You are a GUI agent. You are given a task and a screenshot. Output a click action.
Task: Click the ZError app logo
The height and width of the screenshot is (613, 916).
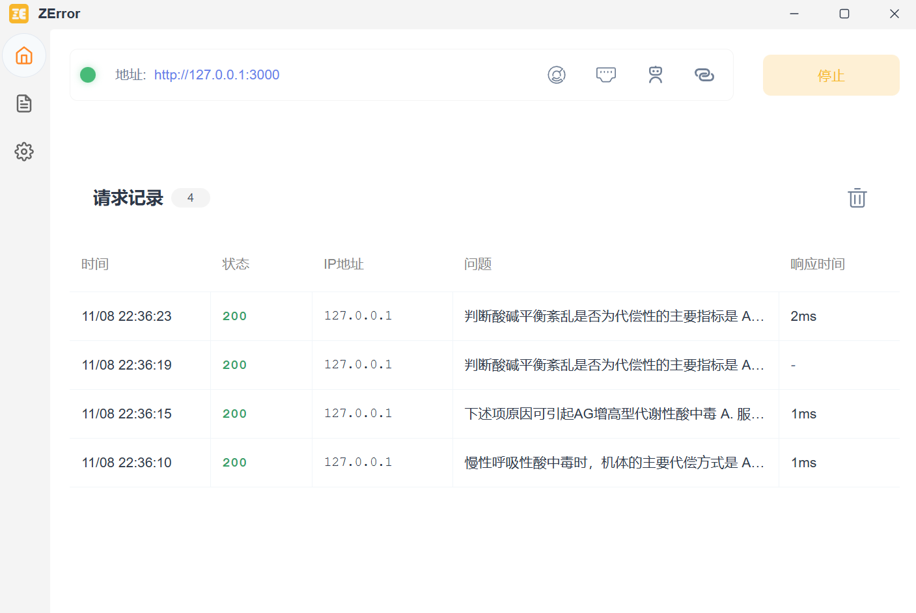pyautogui.click(x=19, y=14)
